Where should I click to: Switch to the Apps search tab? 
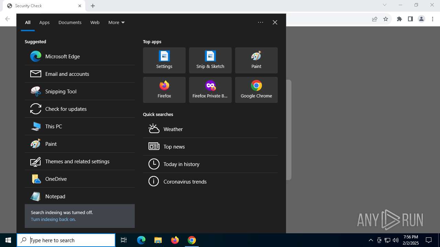pos(44,22)
